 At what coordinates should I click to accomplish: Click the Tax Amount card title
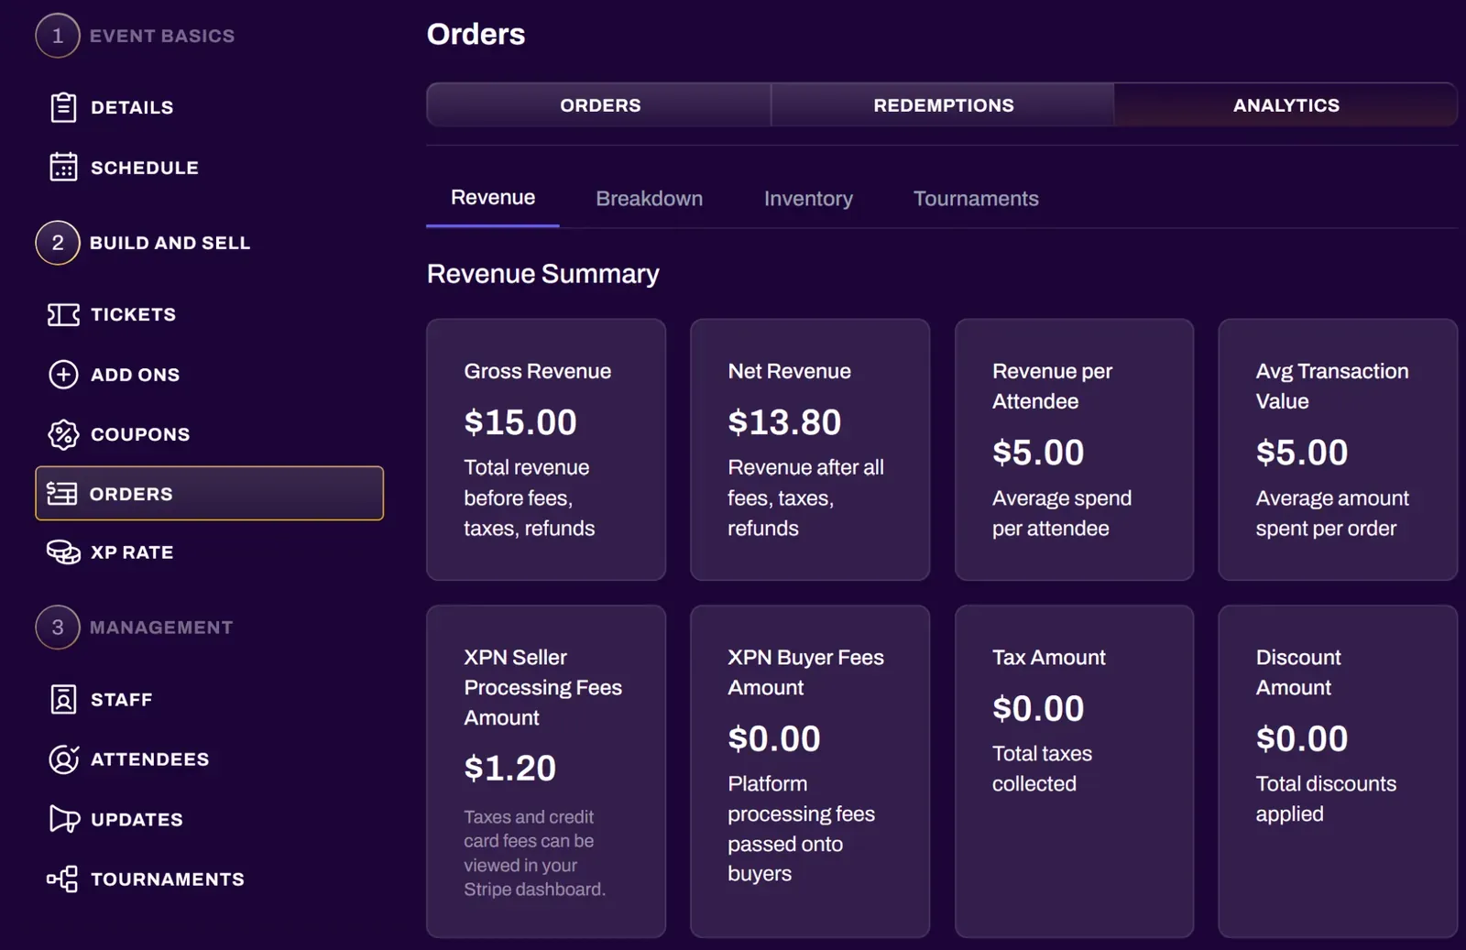tap(1048, 658)
